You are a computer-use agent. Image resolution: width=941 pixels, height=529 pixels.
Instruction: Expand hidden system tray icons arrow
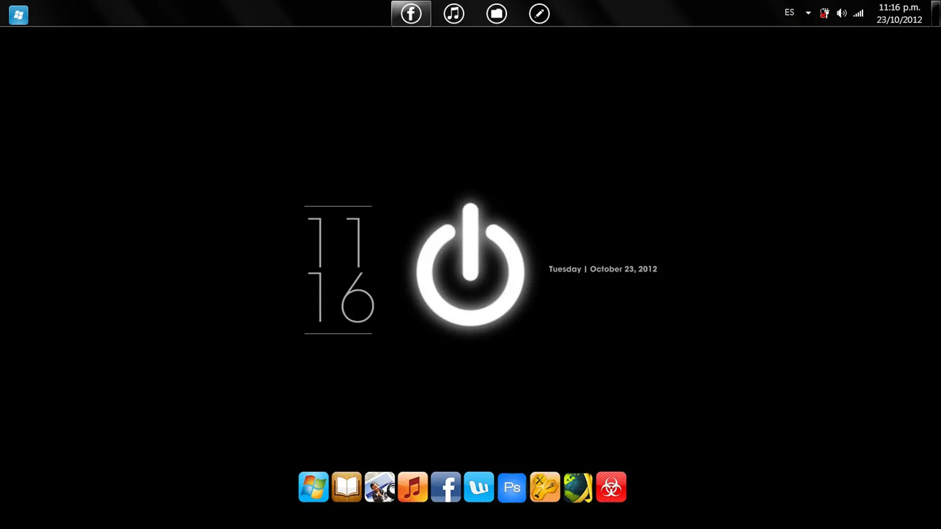point(808,13)
